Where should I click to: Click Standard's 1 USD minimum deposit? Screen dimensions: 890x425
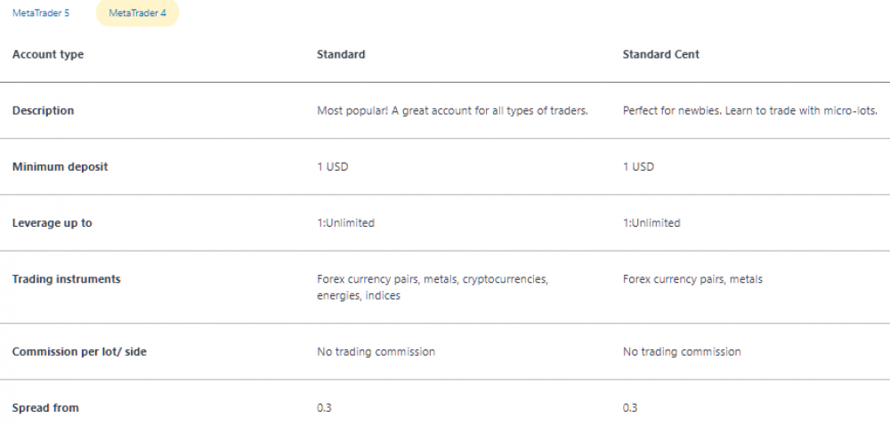[x=332, y=166]
